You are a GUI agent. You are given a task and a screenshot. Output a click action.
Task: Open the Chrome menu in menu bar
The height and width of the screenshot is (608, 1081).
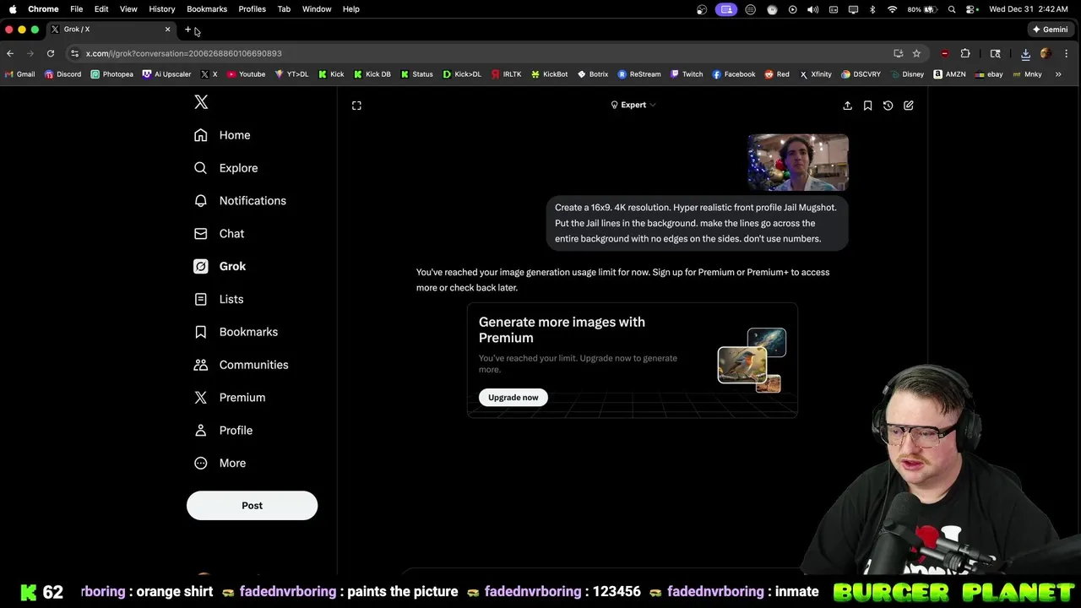[43, 9]
